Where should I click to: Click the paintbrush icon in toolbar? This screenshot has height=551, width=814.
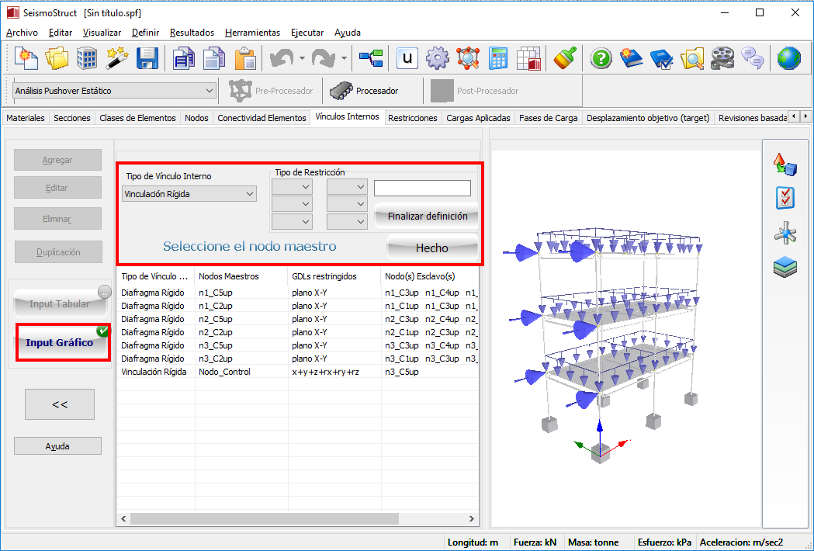tap(564, 58)
